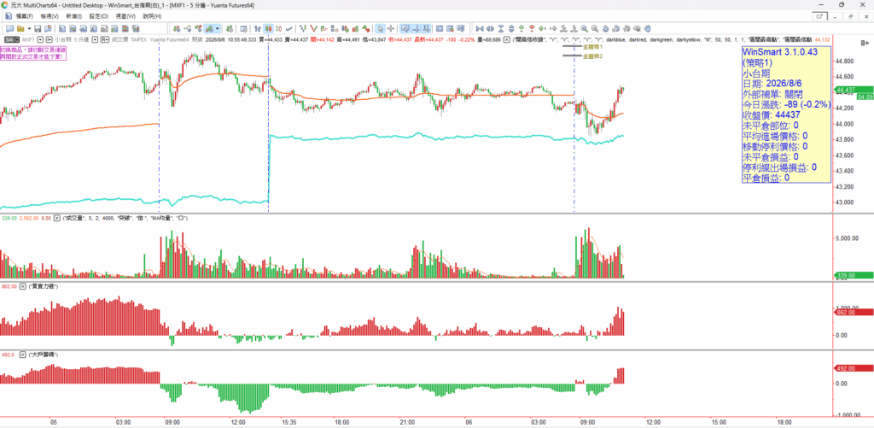This screenshot has width=874, height=428.
Task: Click the Save workspace toolbar icon
Action: click(38, 28)
